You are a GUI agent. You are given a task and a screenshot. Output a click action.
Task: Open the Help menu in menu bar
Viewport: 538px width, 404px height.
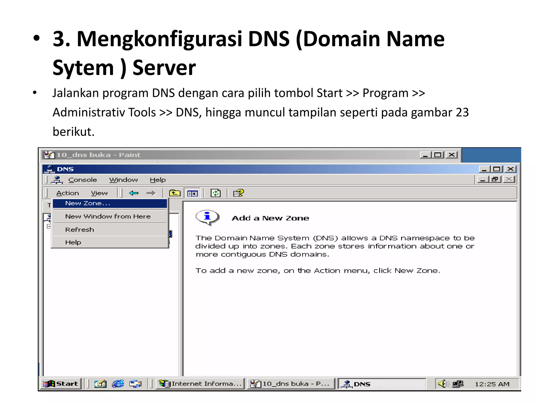[158, 180]
